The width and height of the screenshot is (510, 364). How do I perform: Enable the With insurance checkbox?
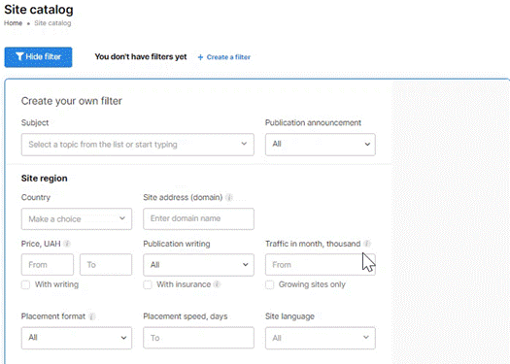pos(148,284)
